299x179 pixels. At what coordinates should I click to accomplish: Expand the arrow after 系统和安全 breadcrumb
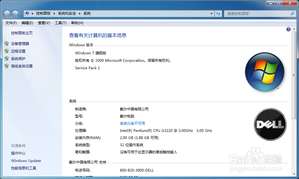tap(80, 13)
